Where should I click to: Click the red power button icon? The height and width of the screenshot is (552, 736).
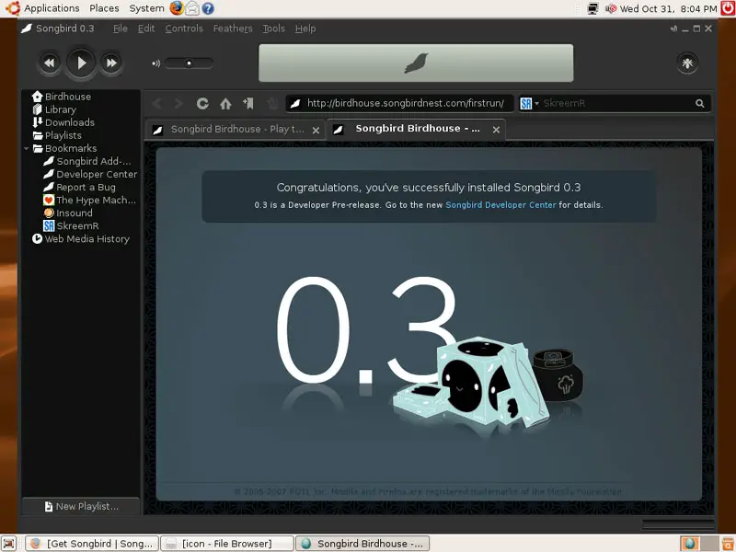tap(728, 8)
